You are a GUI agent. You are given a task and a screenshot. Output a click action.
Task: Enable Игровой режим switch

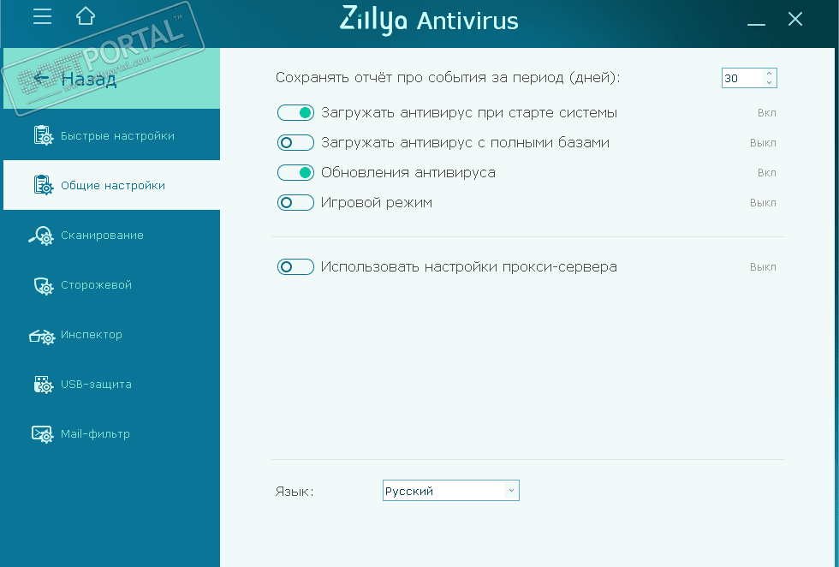pyautogui.click(x=295, y=202)
